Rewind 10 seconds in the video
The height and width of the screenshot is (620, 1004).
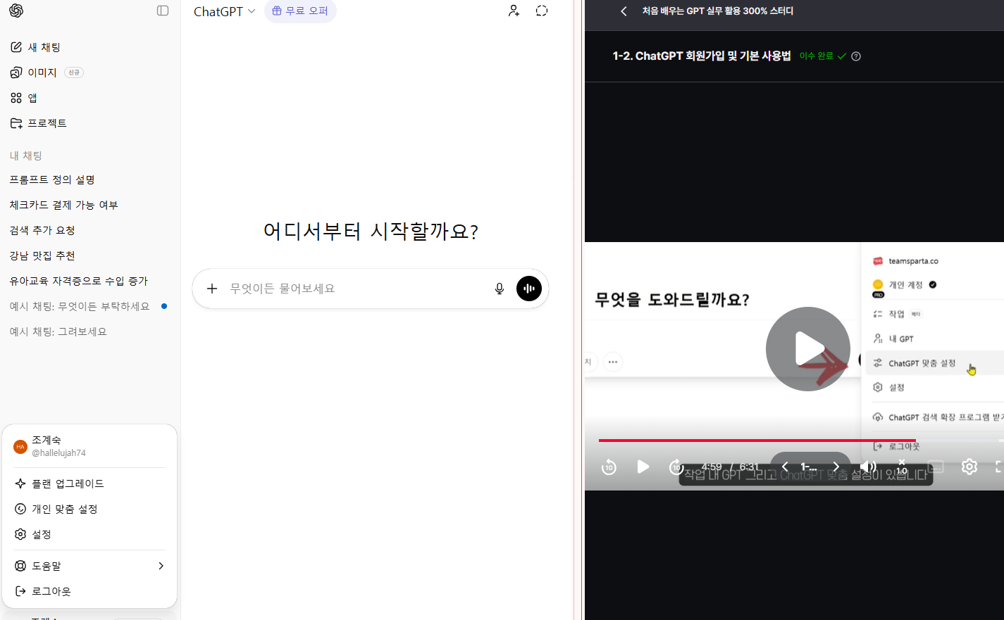[x=609, y=467]
